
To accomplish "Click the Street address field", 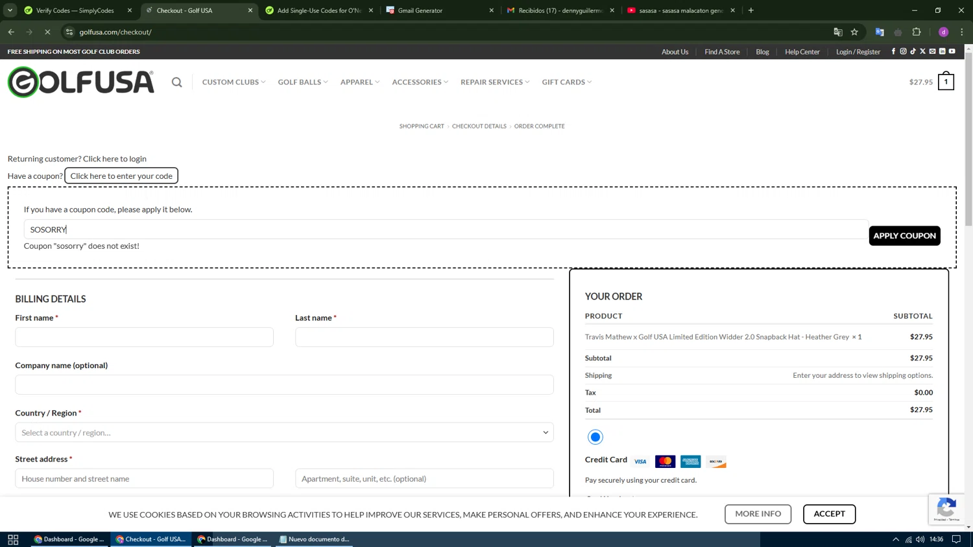I will [x=144, y=478].
